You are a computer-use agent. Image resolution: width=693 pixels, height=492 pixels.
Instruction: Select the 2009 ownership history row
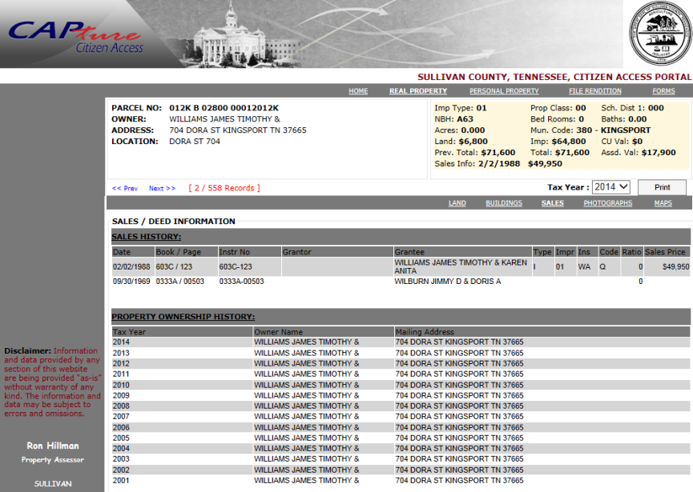(x=401, y=396)
